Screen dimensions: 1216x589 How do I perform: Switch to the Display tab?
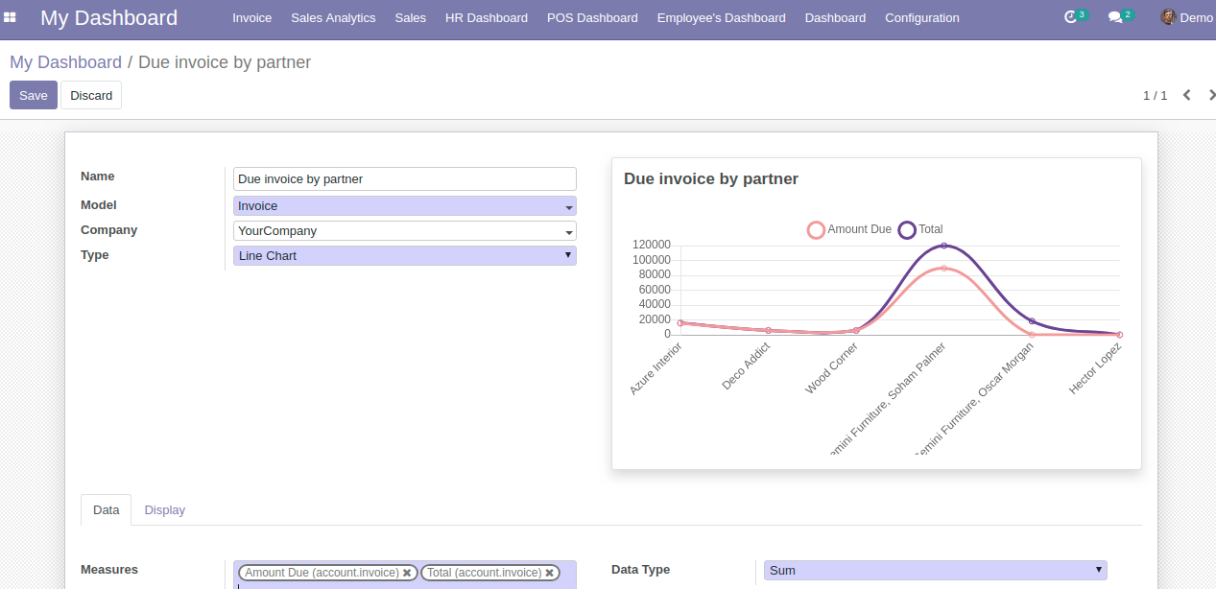coord(164,510)
